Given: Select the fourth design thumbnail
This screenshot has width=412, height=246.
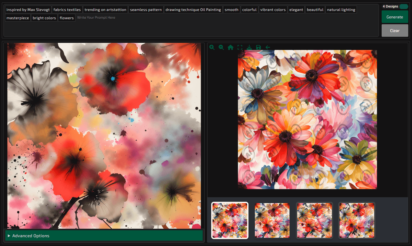Looking at the screenshot, I should [x=357, y=220].
